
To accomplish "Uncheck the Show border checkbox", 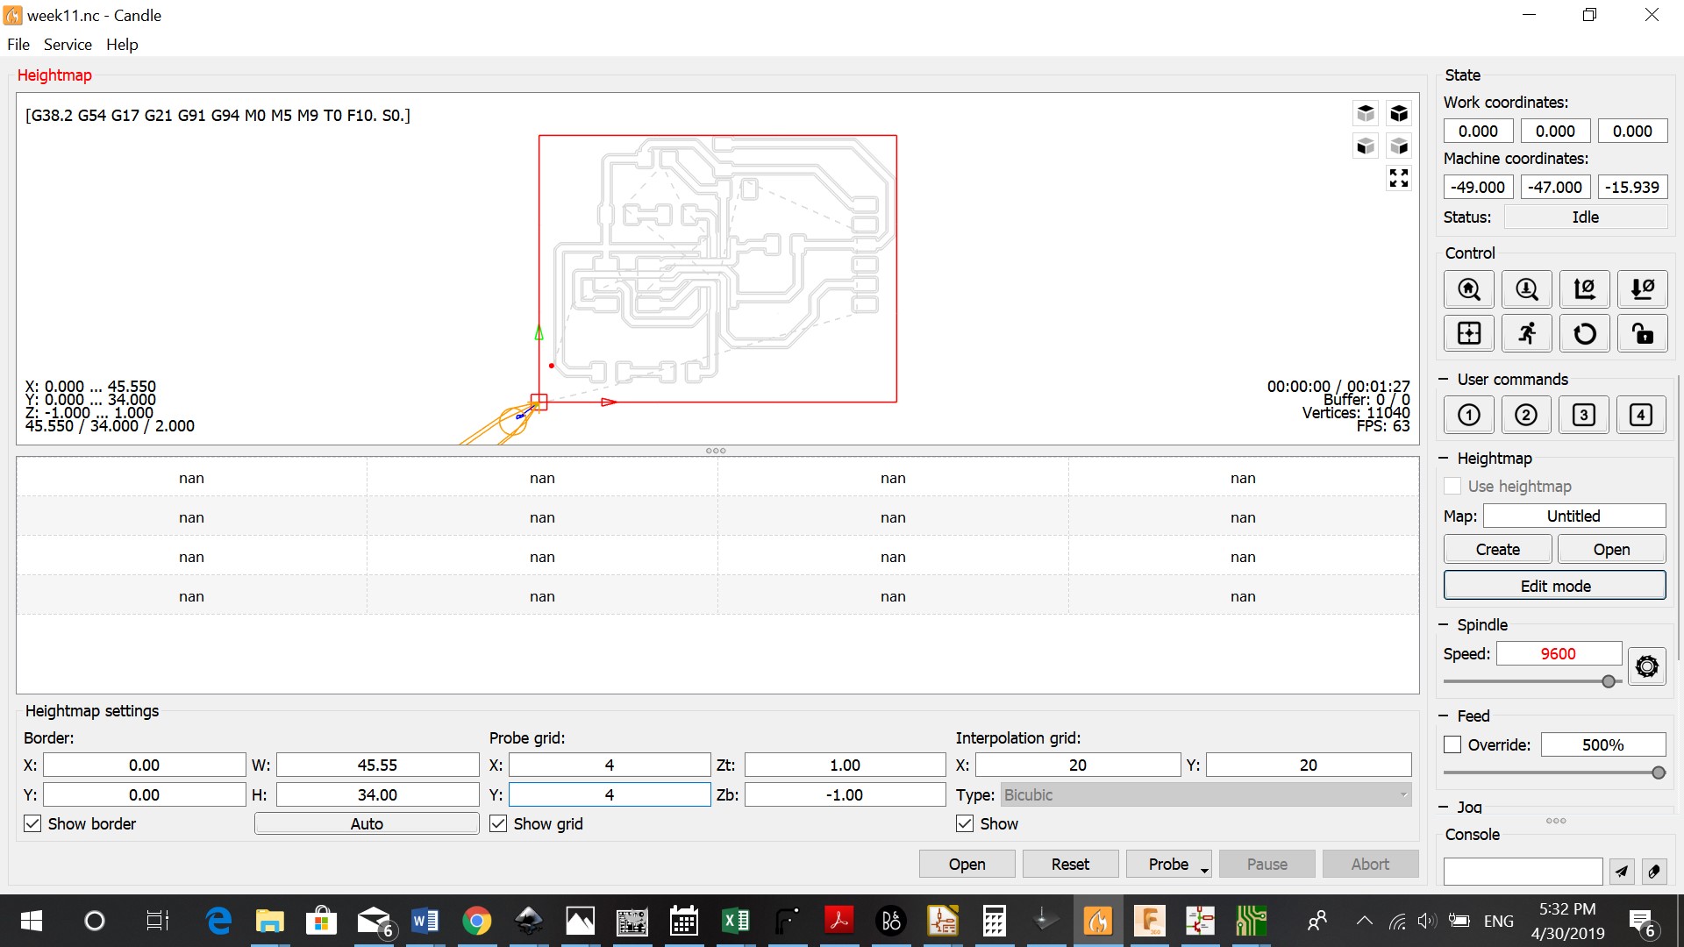I will tap(32, 823).
